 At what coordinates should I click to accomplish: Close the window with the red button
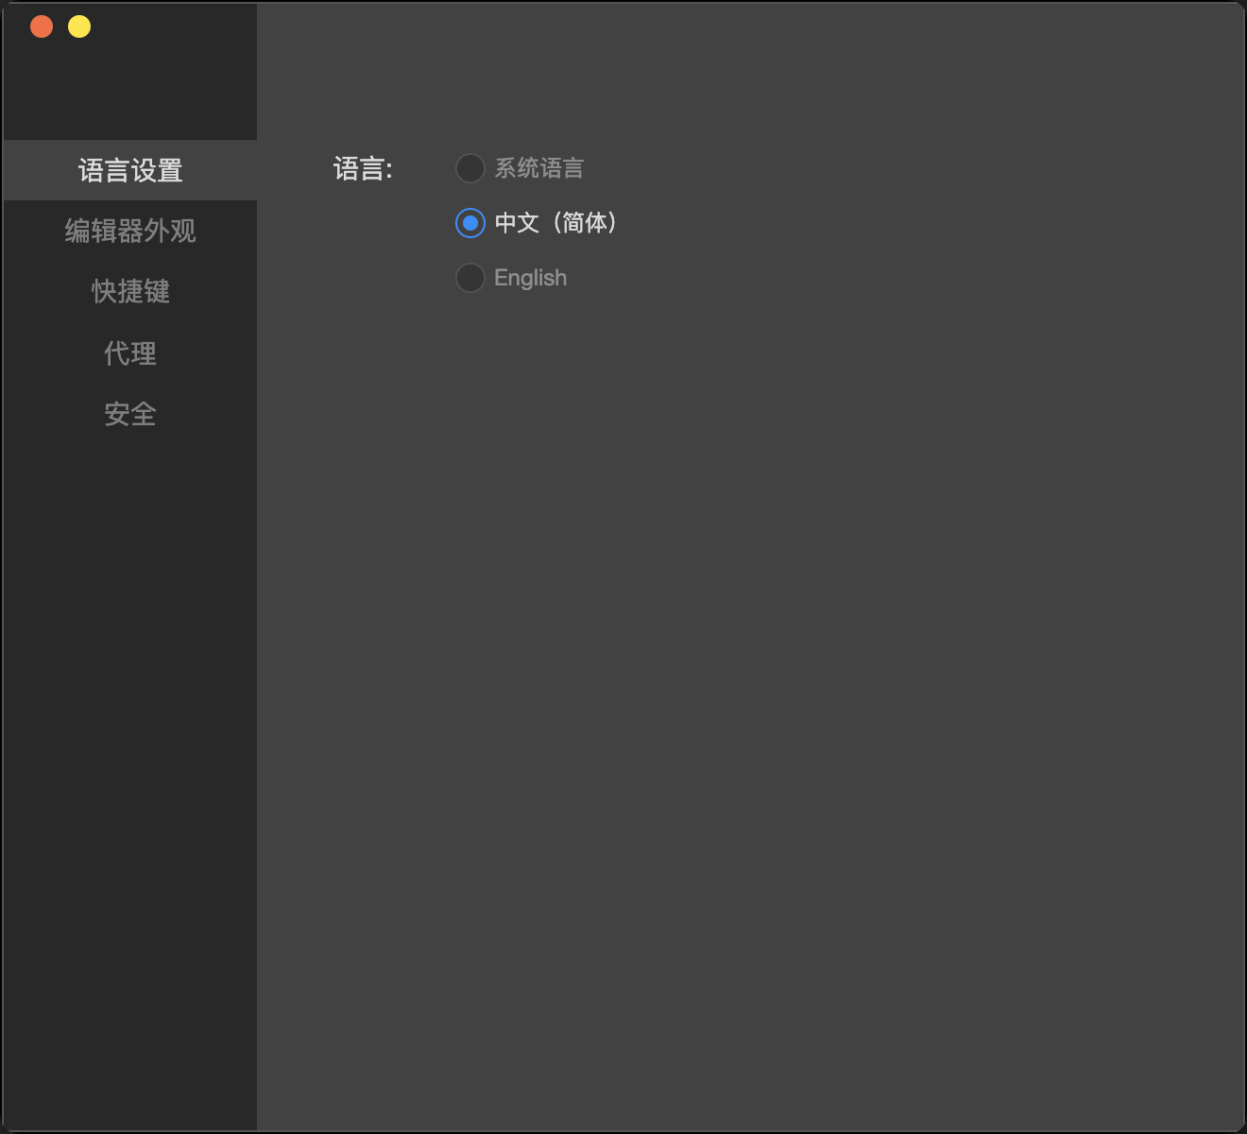point(42,26)
